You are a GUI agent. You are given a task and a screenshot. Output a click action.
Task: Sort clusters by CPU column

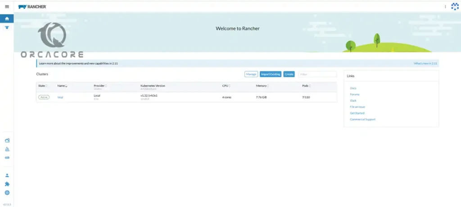coord(226,86)
